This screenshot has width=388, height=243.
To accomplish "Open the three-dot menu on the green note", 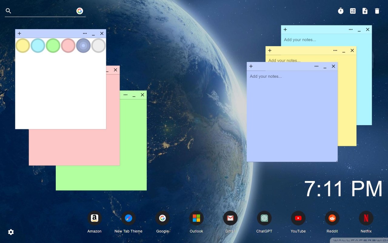I will pos(125,95).
